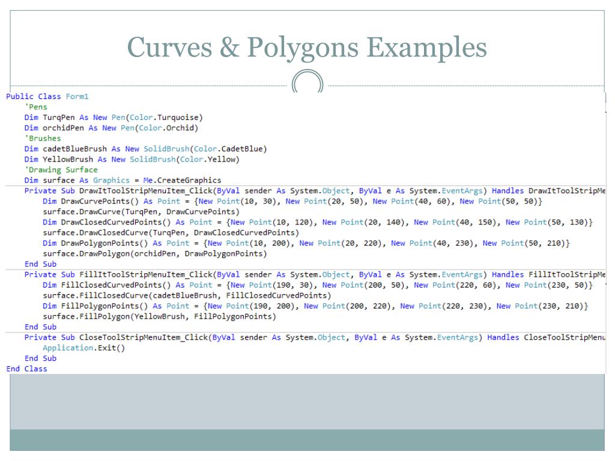Click the surface.FillPolygon(YellowBrush) line
Image resolution: width=615 pixels, height=461 pixels.
click(x=160, y=316)
